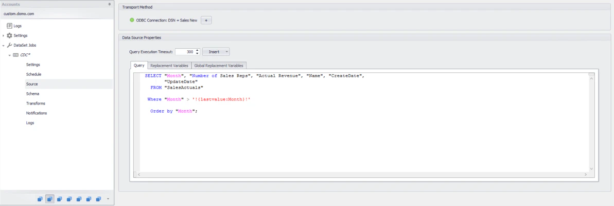Select the CDC job tree item

pyautogui.click(x=25, y=55)
